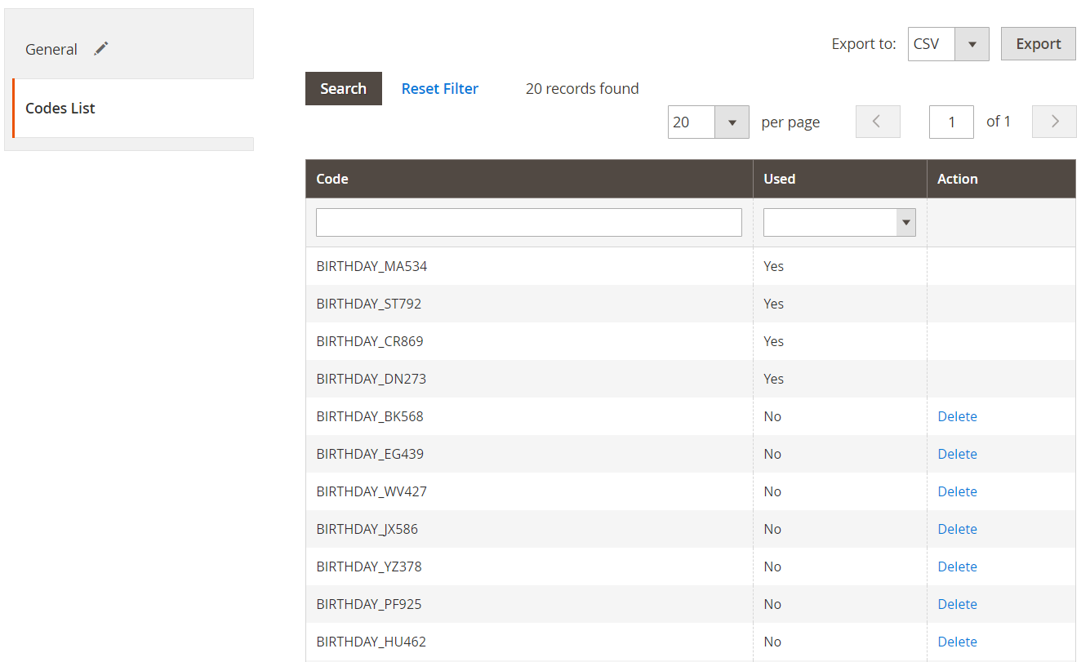Image resolution: width=1090 pixels, height=662 pixels.
Task: Open the Used filter dropdown
Action: (839, 222)
